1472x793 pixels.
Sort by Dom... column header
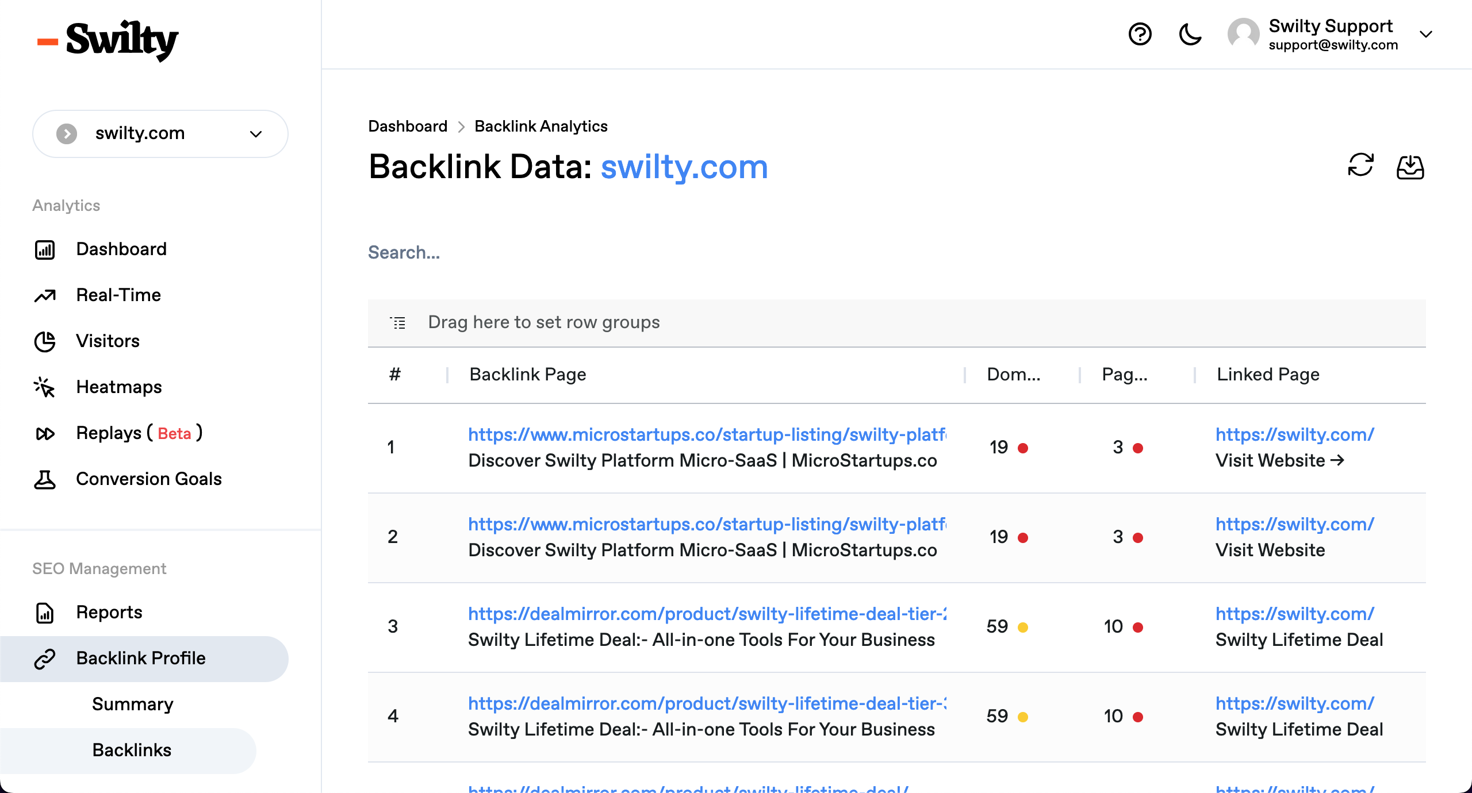click(x=1013, y=375)
